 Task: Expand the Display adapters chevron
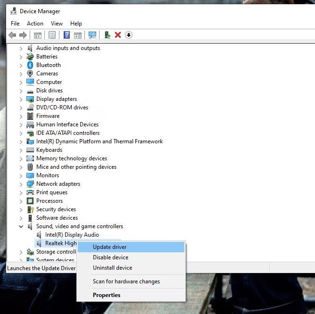[x=21, y=99]
